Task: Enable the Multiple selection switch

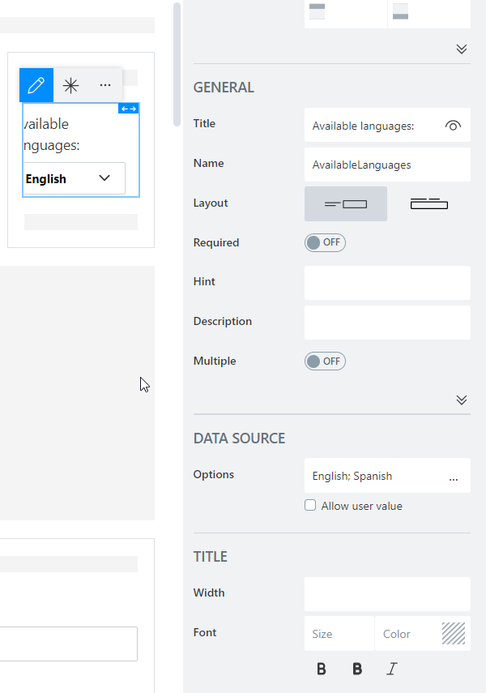Action: click(x=325, y=361)
